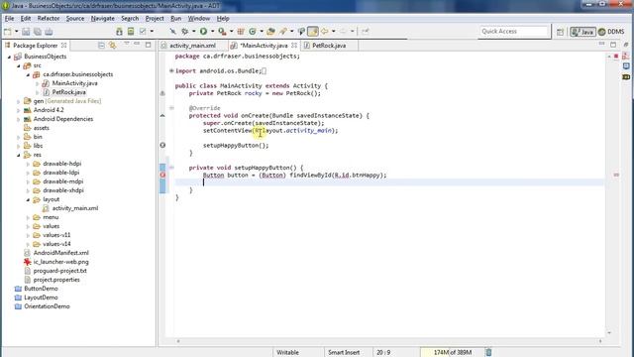Click the New Java Class icon
Image resolution: width=634 pixels, height=357 pixels.
pyautogui.click(x=253, y=31)
